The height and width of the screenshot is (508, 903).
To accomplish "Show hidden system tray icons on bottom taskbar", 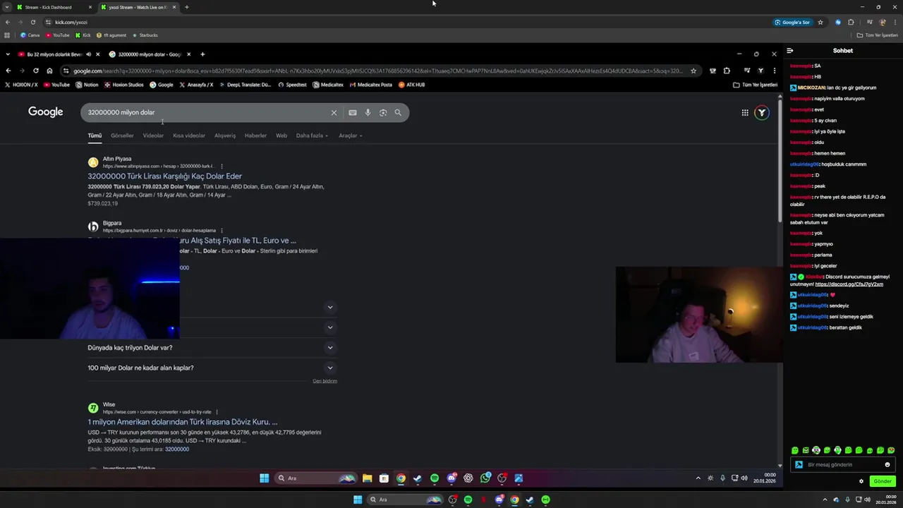I will pos(826,500).
